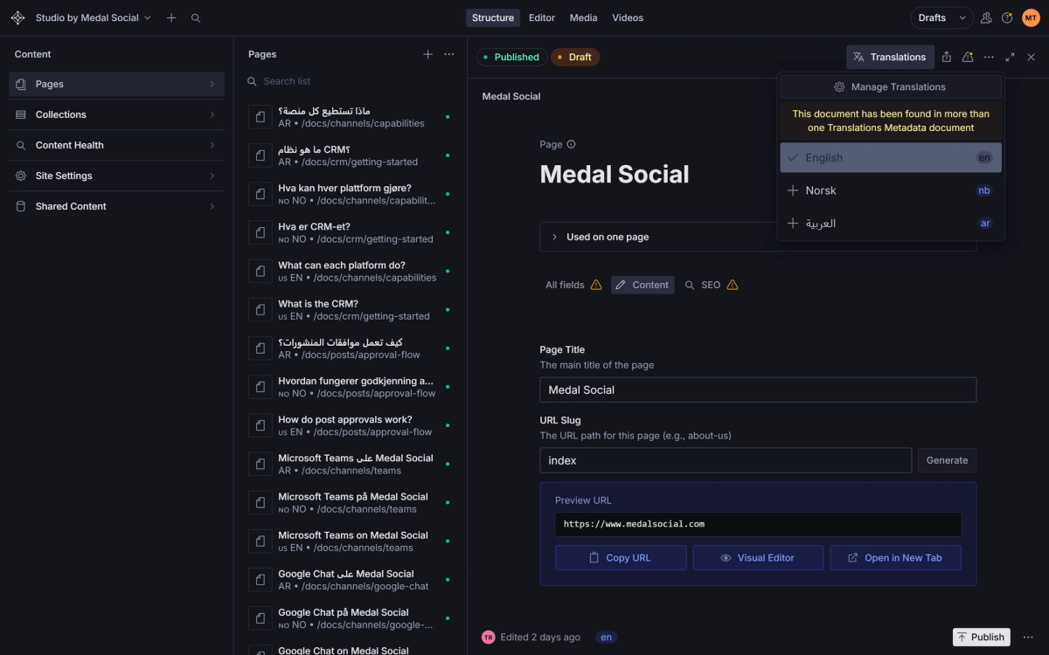Screen dimensions: 1049x655
Task: Open Site Settings in Content list
Action: (x=116, y=176)
